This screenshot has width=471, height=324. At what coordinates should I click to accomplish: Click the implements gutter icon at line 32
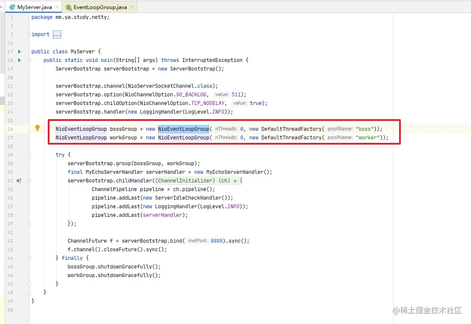click(x=19, y=181)
